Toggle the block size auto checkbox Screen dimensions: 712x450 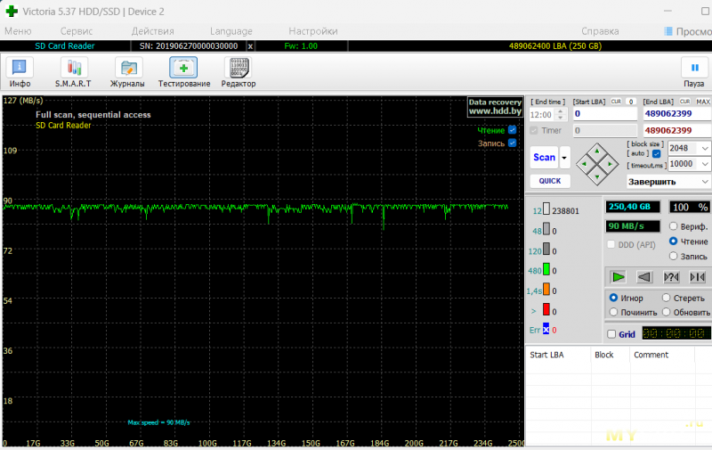tap(656, 153)
